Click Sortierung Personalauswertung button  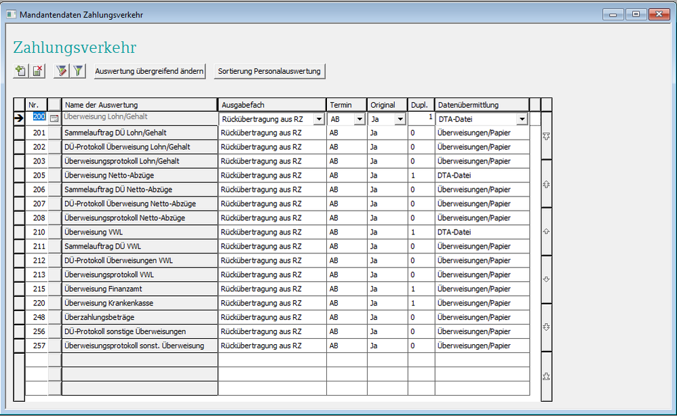(269, 71)
